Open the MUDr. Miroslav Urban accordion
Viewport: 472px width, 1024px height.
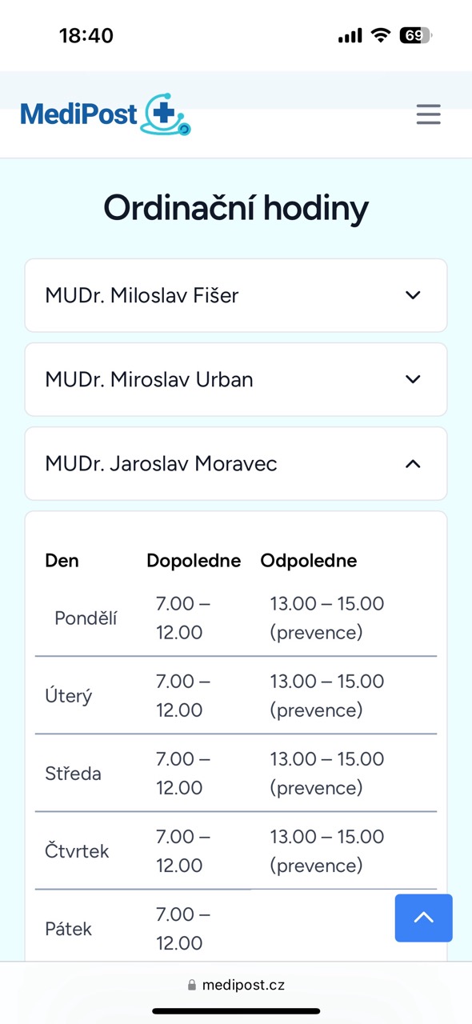tap(236, 379)
